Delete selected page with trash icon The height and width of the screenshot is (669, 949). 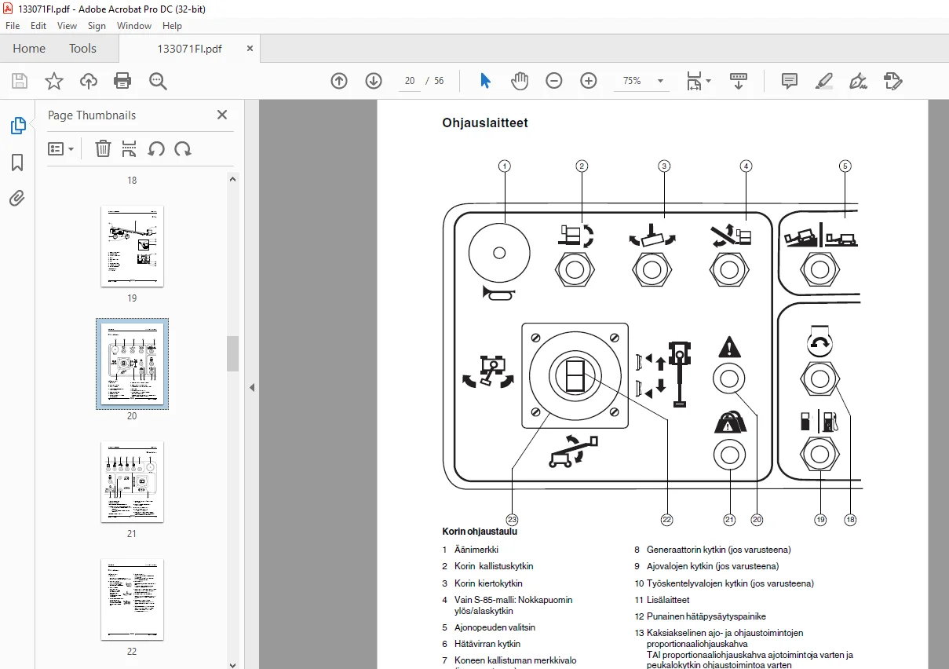[103, 149]
